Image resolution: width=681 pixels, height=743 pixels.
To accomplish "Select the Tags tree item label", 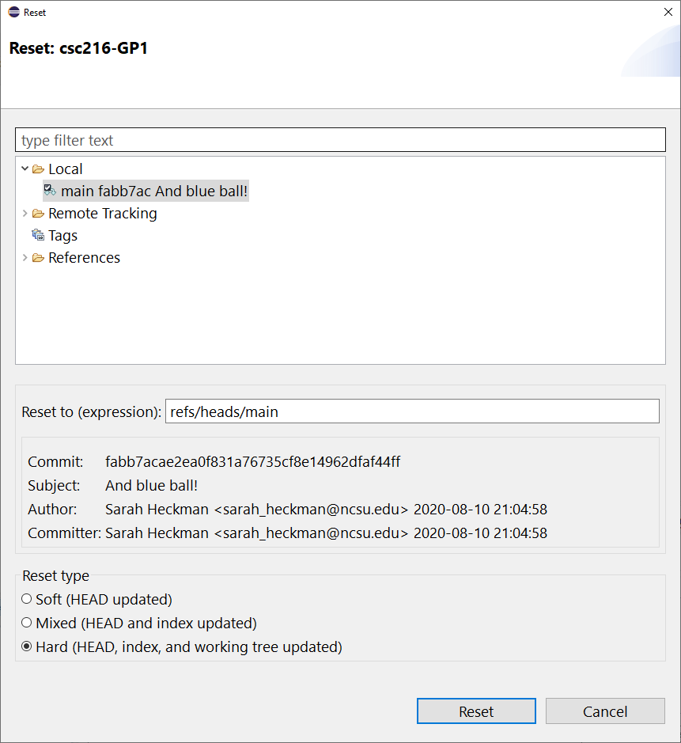I will point(62,236).
